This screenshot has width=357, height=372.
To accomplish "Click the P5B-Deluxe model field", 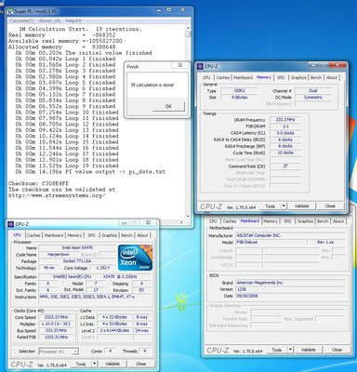I will (x=271, y=242).
